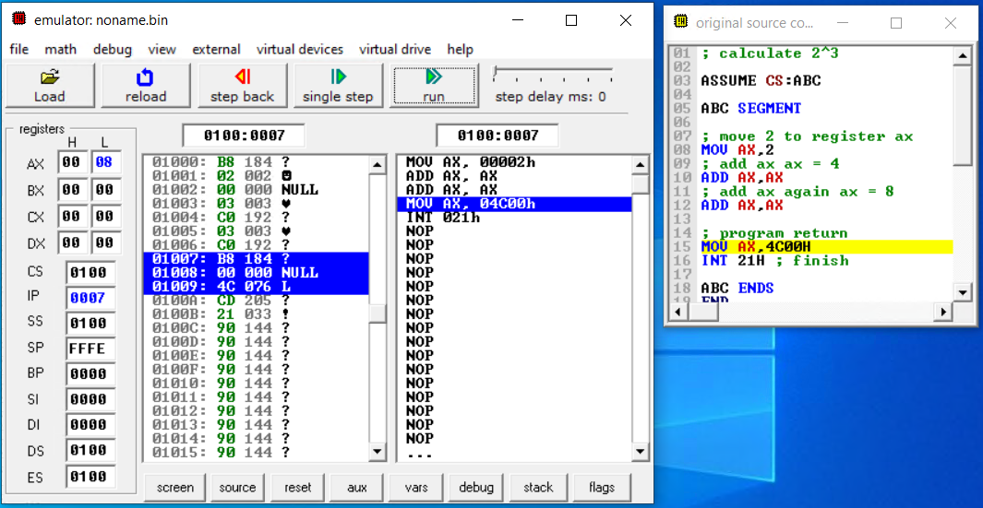Click the Load toolbar button
This screenshot has height=508, width=983.
(x=50, y=86)
